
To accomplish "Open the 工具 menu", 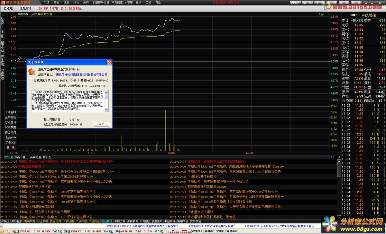I will 148,2.
